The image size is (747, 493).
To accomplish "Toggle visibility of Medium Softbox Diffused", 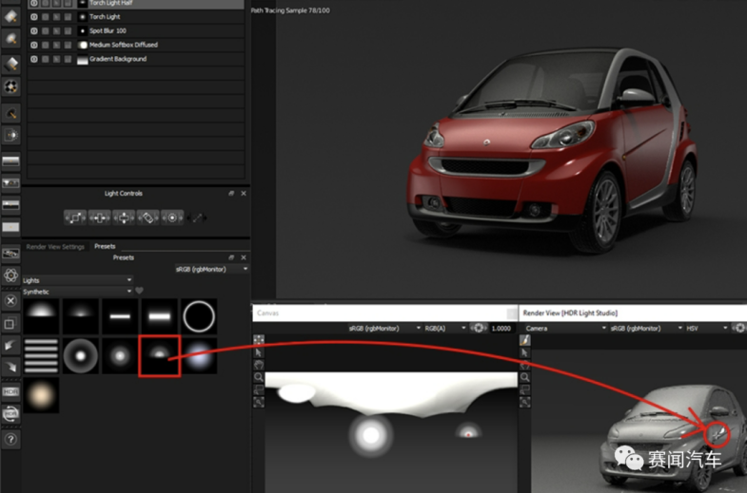I will pyautogui.click(x=34, y=45).
